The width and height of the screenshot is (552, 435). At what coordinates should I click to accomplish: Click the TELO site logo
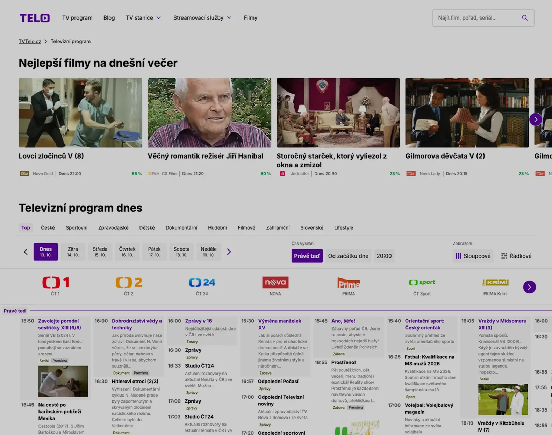pos(35,18)
